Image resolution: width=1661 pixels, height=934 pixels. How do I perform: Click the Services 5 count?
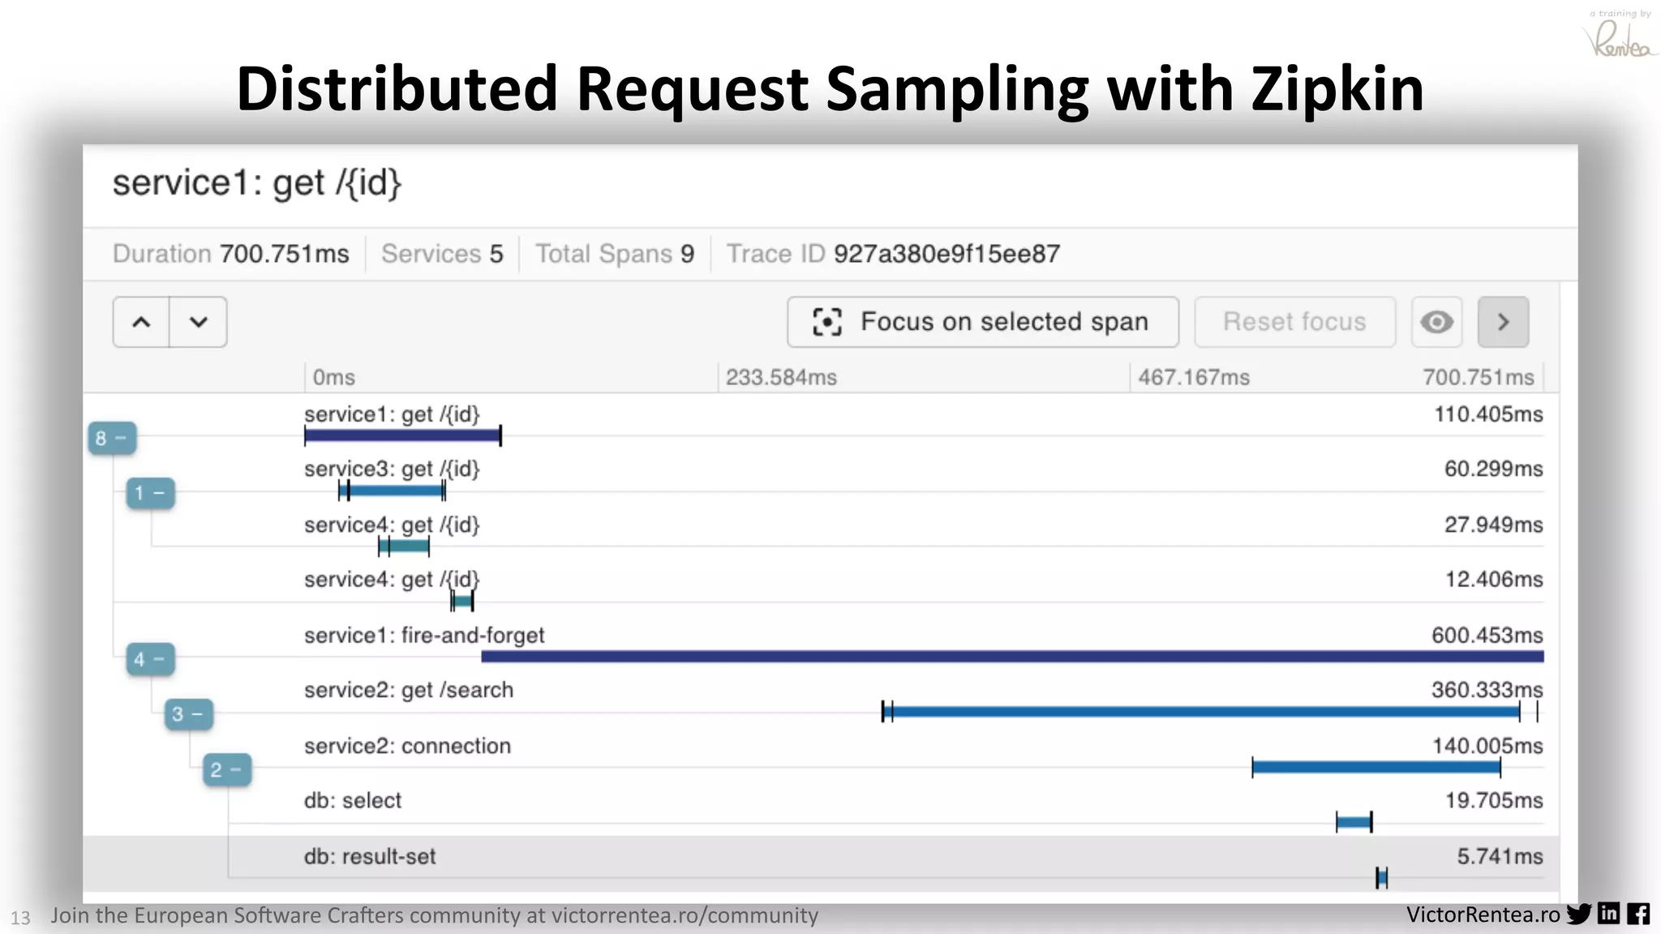click(x=496, y=254)
